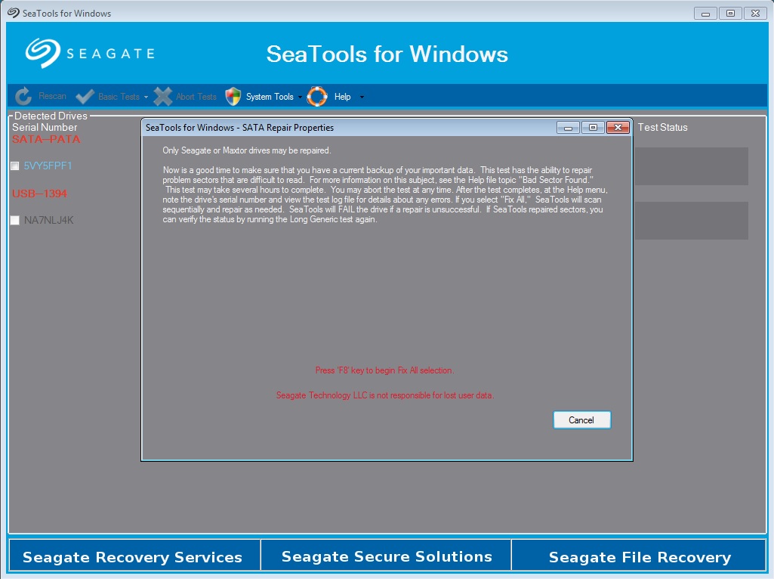Close the SATA Repair Properties dialog
This screenshot has width=774, height=579.
pyautogui.click(x=618, y=128)
